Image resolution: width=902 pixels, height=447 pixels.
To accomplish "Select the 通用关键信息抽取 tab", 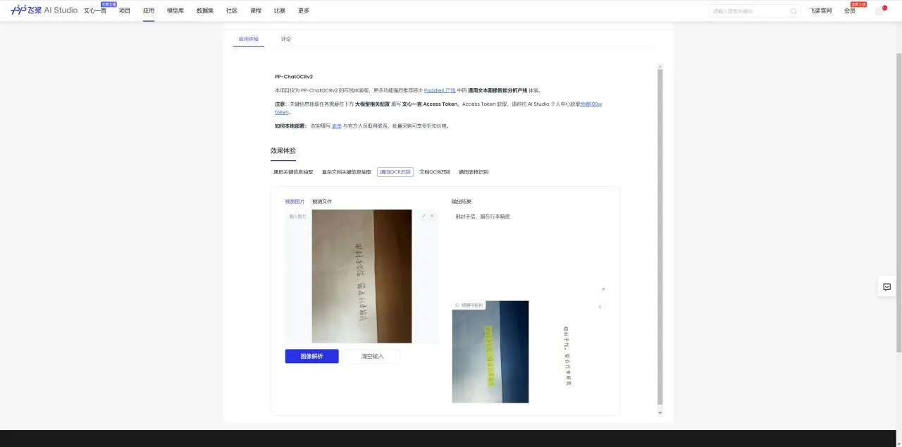I will [x=293, y=172].
